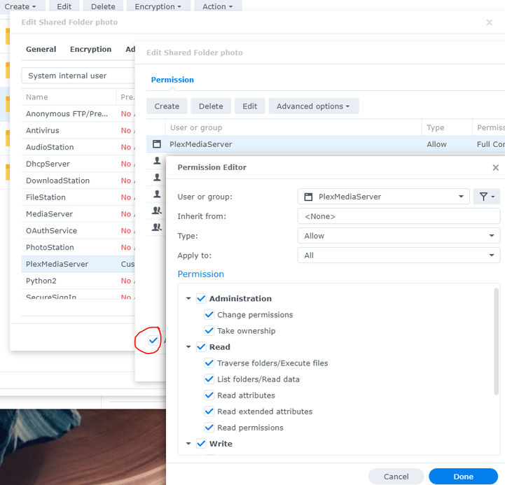Uncheck Read permissions
The width and height of the screenshot is (505, 485).
click(209, 427)
